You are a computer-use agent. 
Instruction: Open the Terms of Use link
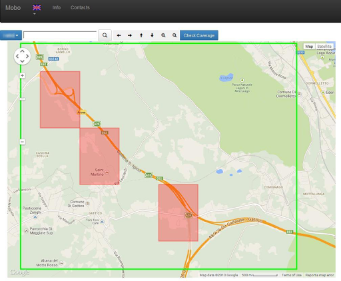click(292, 275)
